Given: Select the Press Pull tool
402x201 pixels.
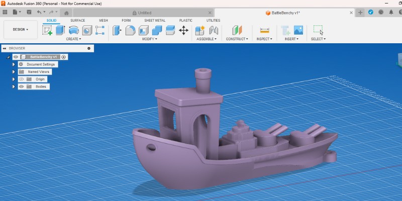Looking at the screenshot, I should [117, 30].
